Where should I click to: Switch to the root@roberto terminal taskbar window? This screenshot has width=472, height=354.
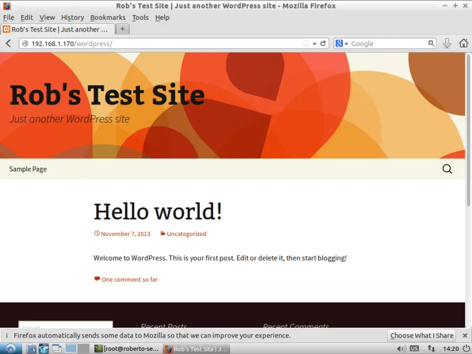click(127, 349)
